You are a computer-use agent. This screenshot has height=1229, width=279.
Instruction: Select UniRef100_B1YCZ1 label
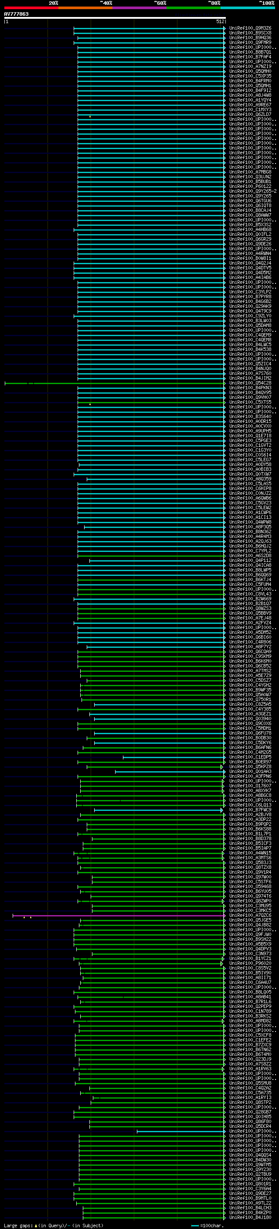250,958
